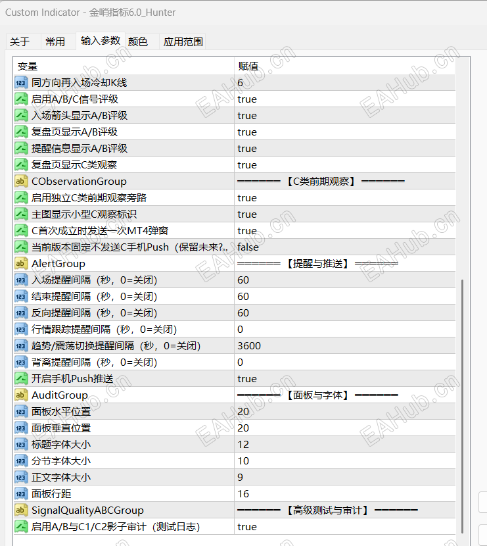Click the true value of 入场箭头显示A/B评级
This screenshot has width=487, height=546.
tap(247, 116)
